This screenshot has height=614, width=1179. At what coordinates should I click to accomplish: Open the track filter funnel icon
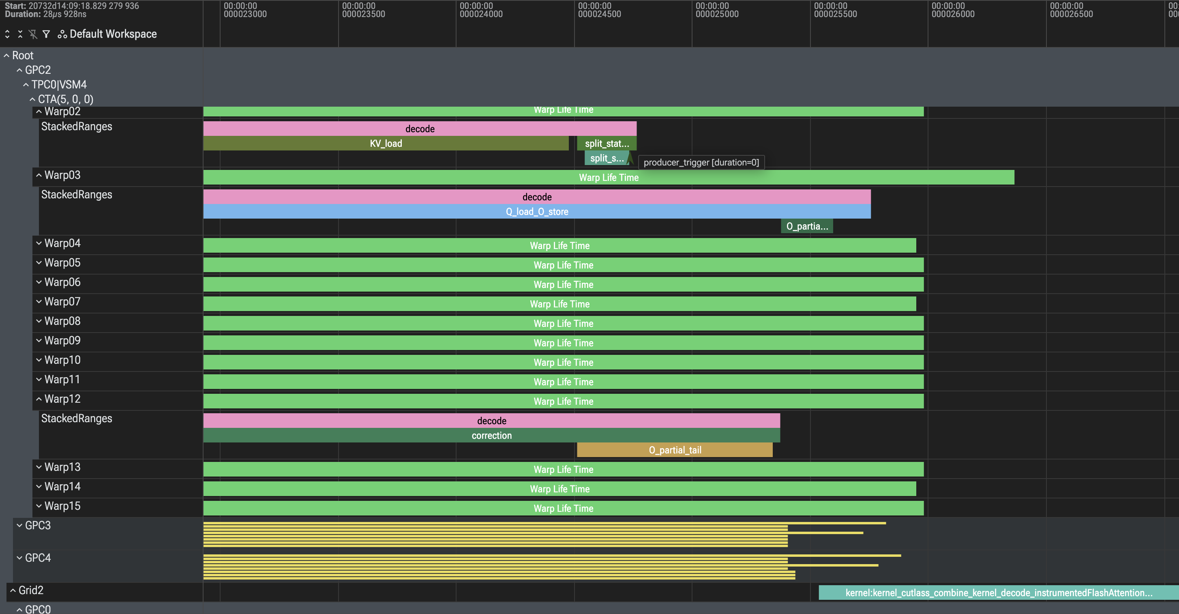[46, 34]
